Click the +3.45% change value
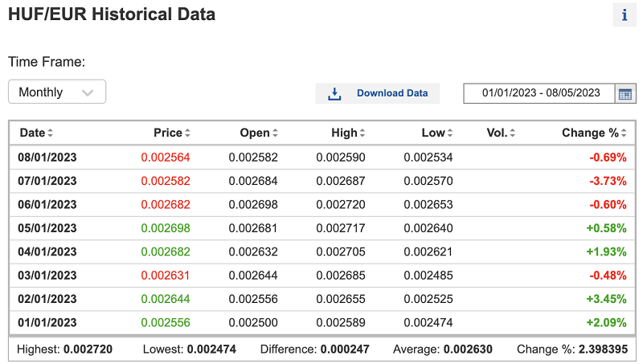The height and width of the screenshot is (364, 643). 607,299
